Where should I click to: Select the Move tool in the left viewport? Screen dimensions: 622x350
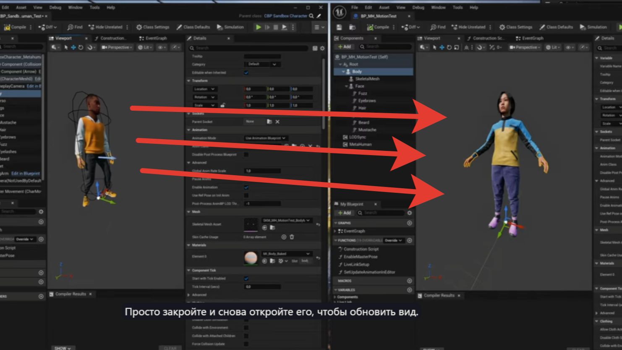[73, 47]
